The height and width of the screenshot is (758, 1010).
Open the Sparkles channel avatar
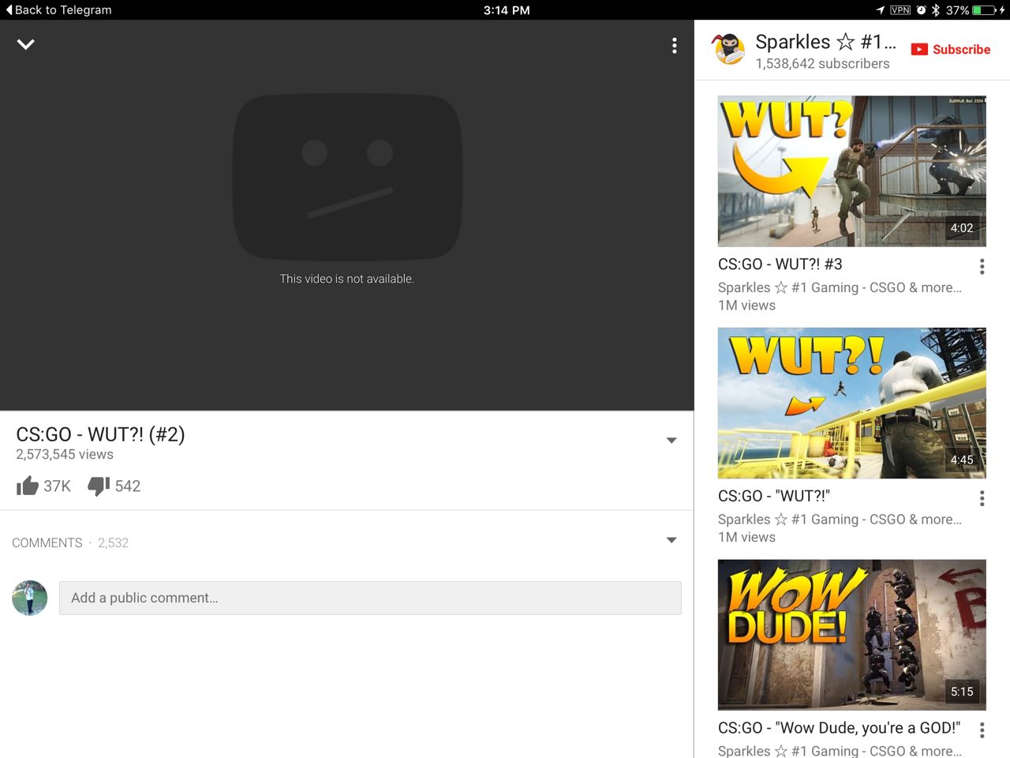[x=729, y=50]
